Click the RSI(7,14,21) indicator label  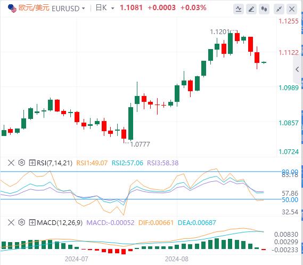[54, 163]
